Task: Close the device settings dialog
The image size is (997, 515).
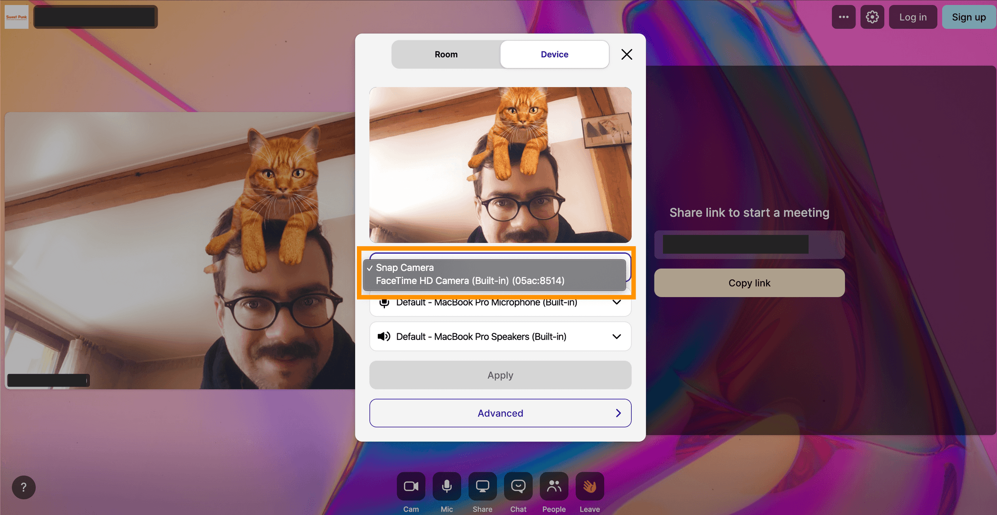Action: (x=627, y=54)
